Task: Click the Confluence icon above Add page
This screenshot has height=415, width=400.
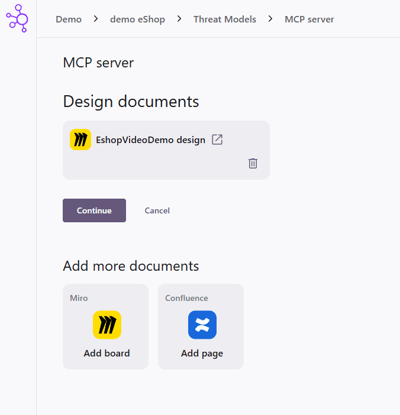Action: click(202, 325)
